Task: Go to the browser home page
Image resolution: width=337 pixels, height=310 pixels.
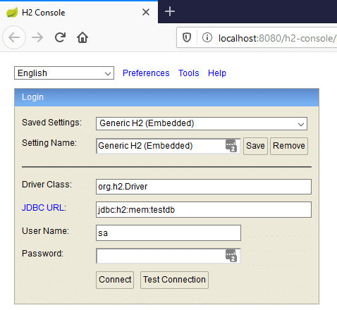Action: [82, 37]
